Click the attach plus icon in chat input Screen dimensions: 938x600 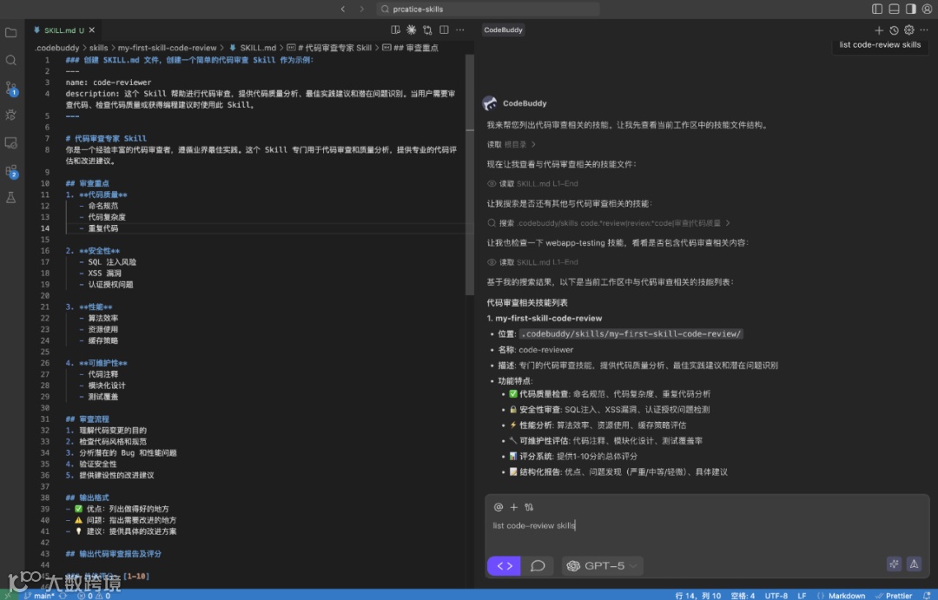pyautogui.click(x=512, y=506)
